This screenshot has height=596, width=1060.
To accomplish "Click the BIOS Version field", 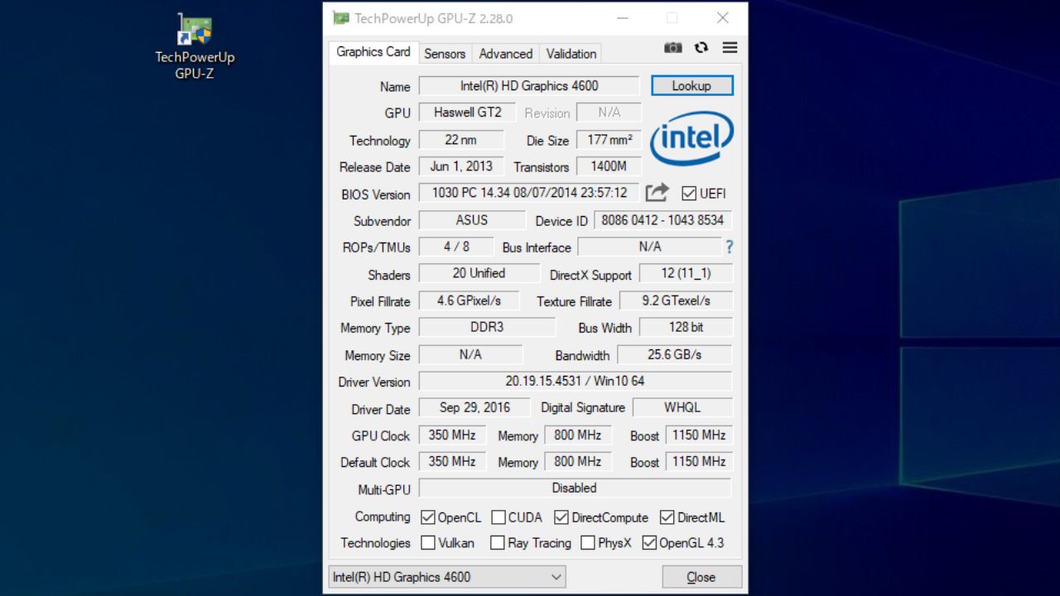I will 529,193.
